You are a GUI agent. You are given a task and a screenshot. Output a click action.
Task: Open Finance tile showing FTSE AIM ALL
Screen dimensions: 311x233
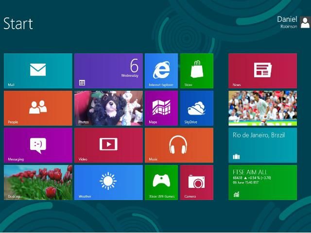262,183
